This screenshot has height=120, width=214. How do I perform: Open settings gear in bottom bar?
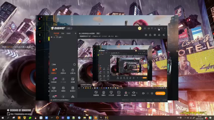(x=152, y=93)
